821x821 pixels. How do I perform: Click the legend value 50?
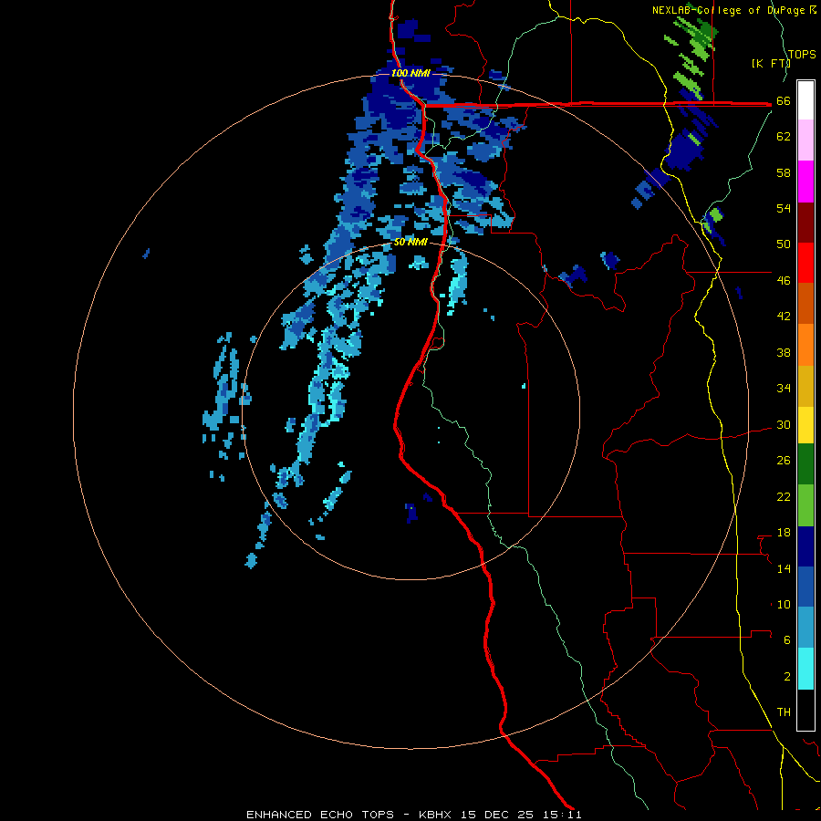(x=784, y=244)
